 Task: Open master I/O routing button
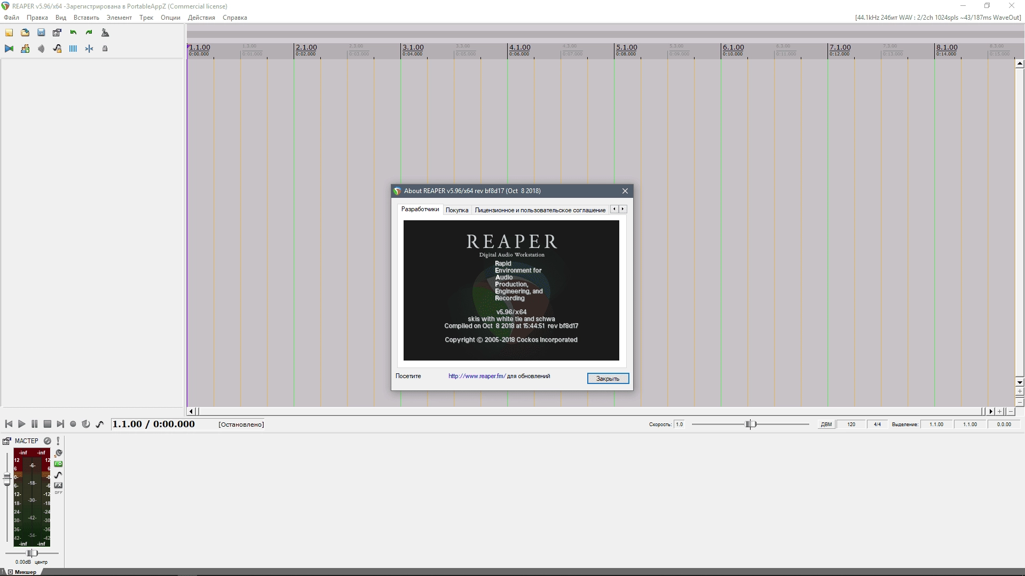(59, 464)
